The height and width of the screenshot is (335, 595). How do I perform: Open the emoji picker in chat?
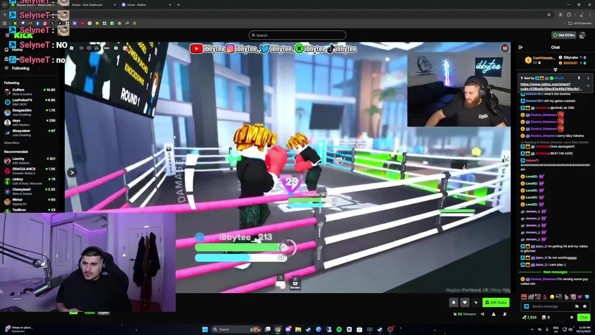point(585,307)
